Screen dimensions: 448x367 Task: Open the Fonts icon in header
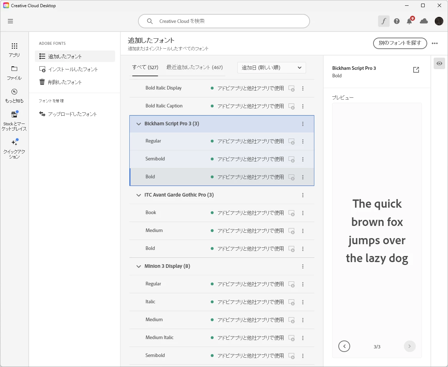[384, 21]
